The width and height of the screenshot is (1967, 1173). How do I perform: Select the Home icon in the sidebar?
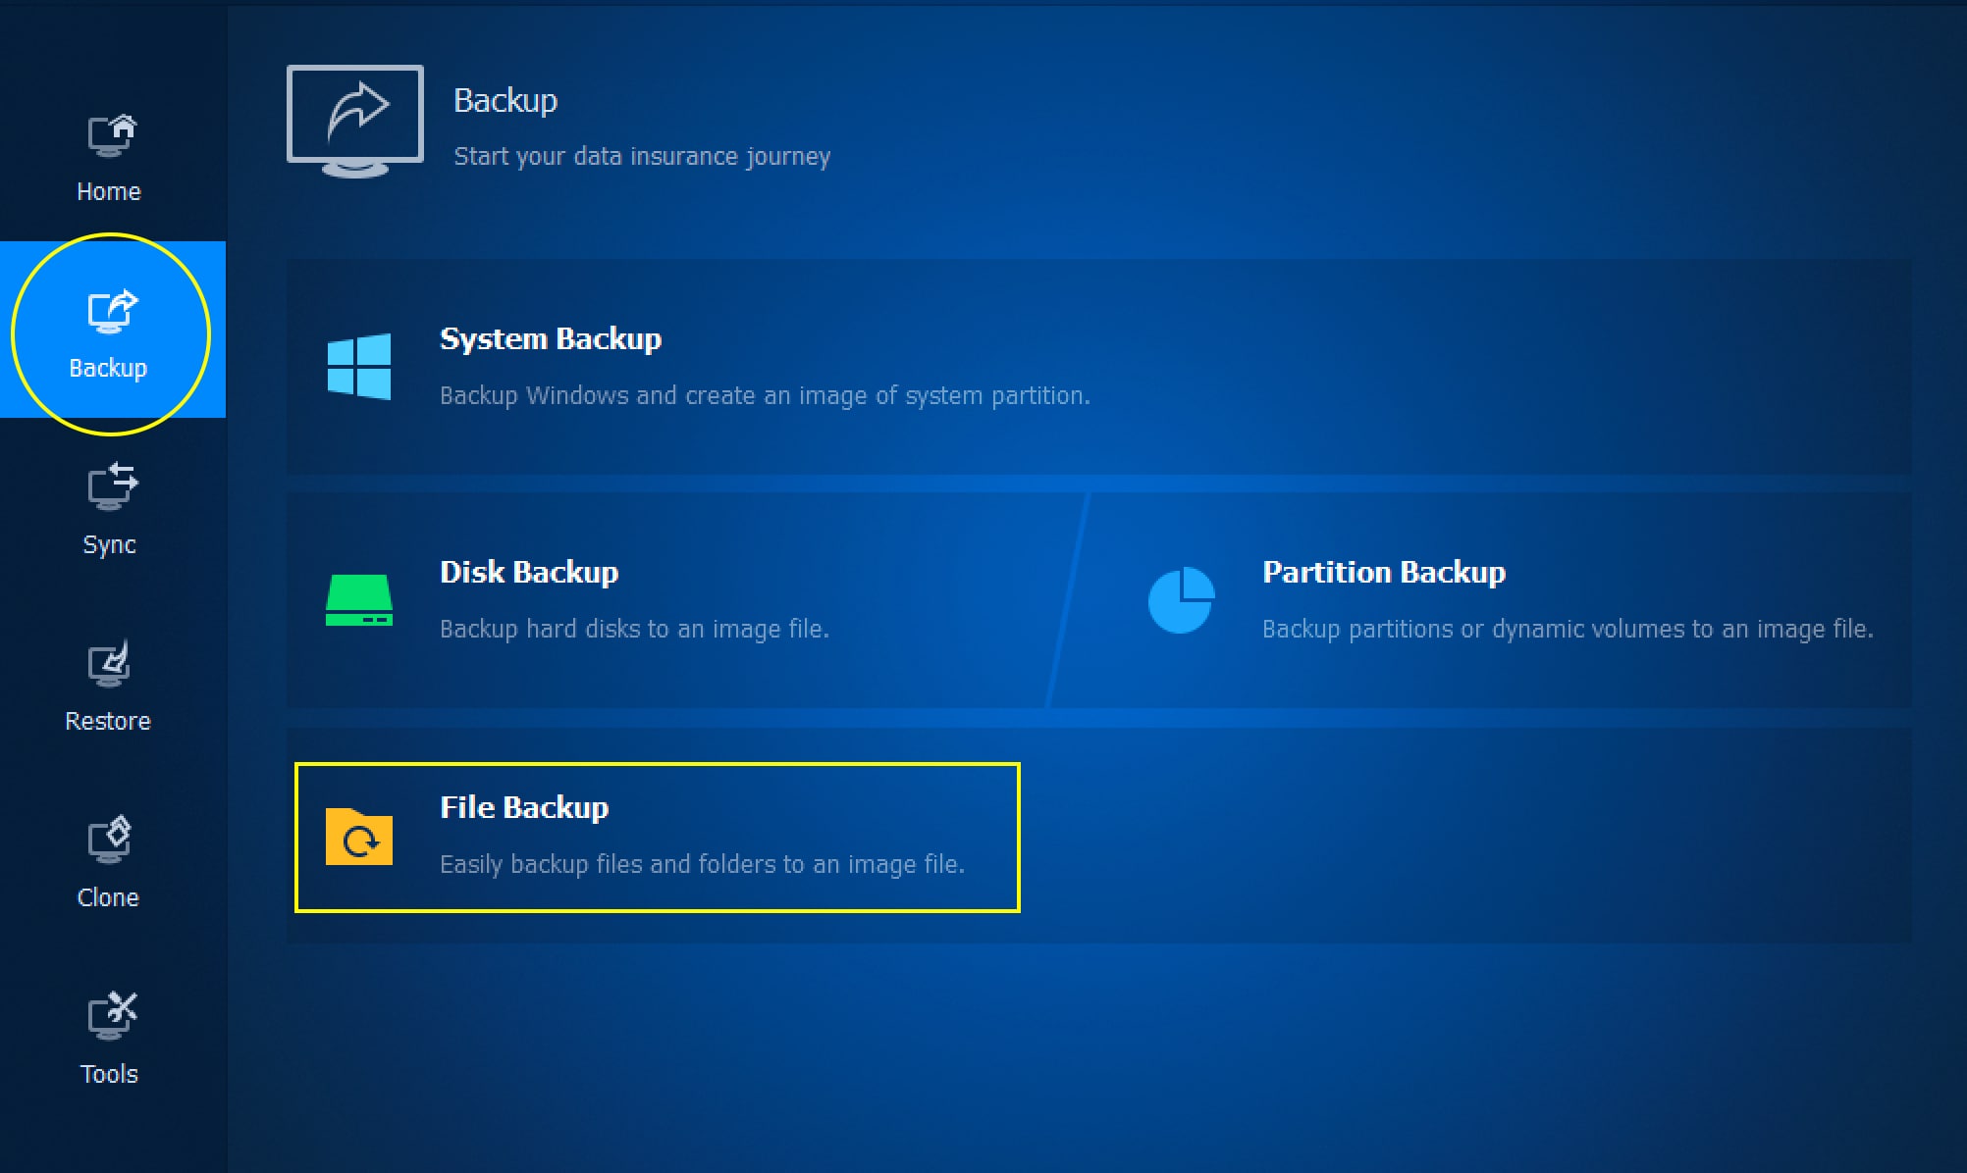click(x=109, y=136)
